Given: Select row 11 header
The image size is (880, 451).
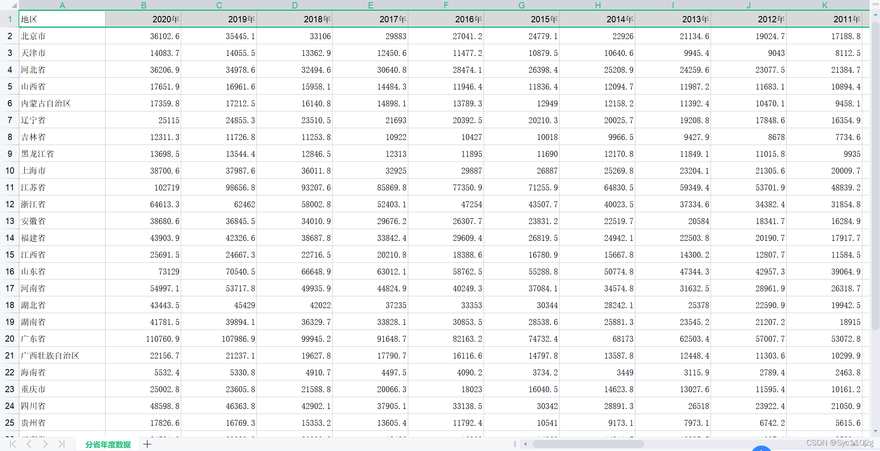Looking at the screenshot, I should click(x=10, y=187).
